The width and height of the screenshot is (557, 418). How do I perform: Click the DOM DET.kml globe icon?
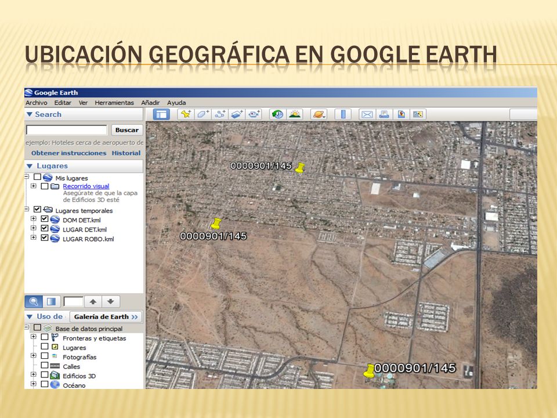55,219
